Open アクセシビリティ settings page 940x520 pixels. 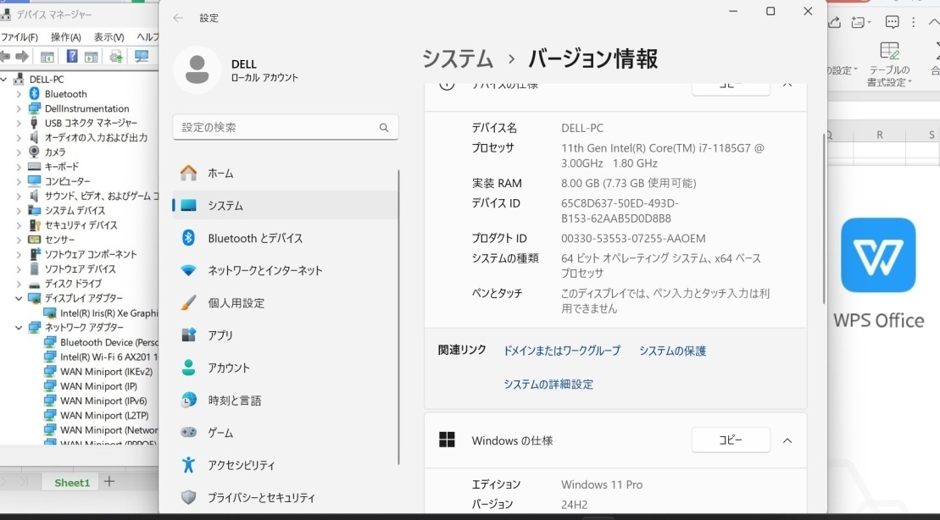coord(285,465)
